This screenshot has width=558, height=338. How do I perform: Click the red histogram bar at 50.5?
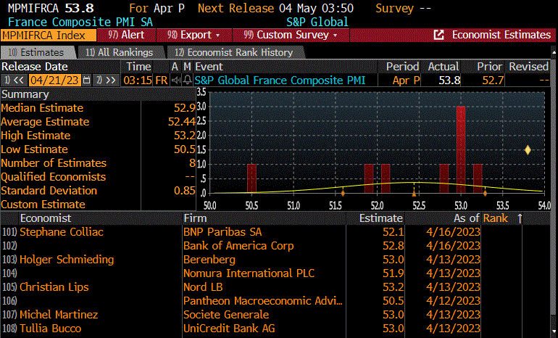click(x=251, y=178)
